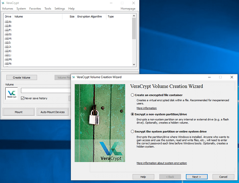The image size is (239, 183).
Task: Select the I: drive icon in the list
Action: tap(6, 42)
